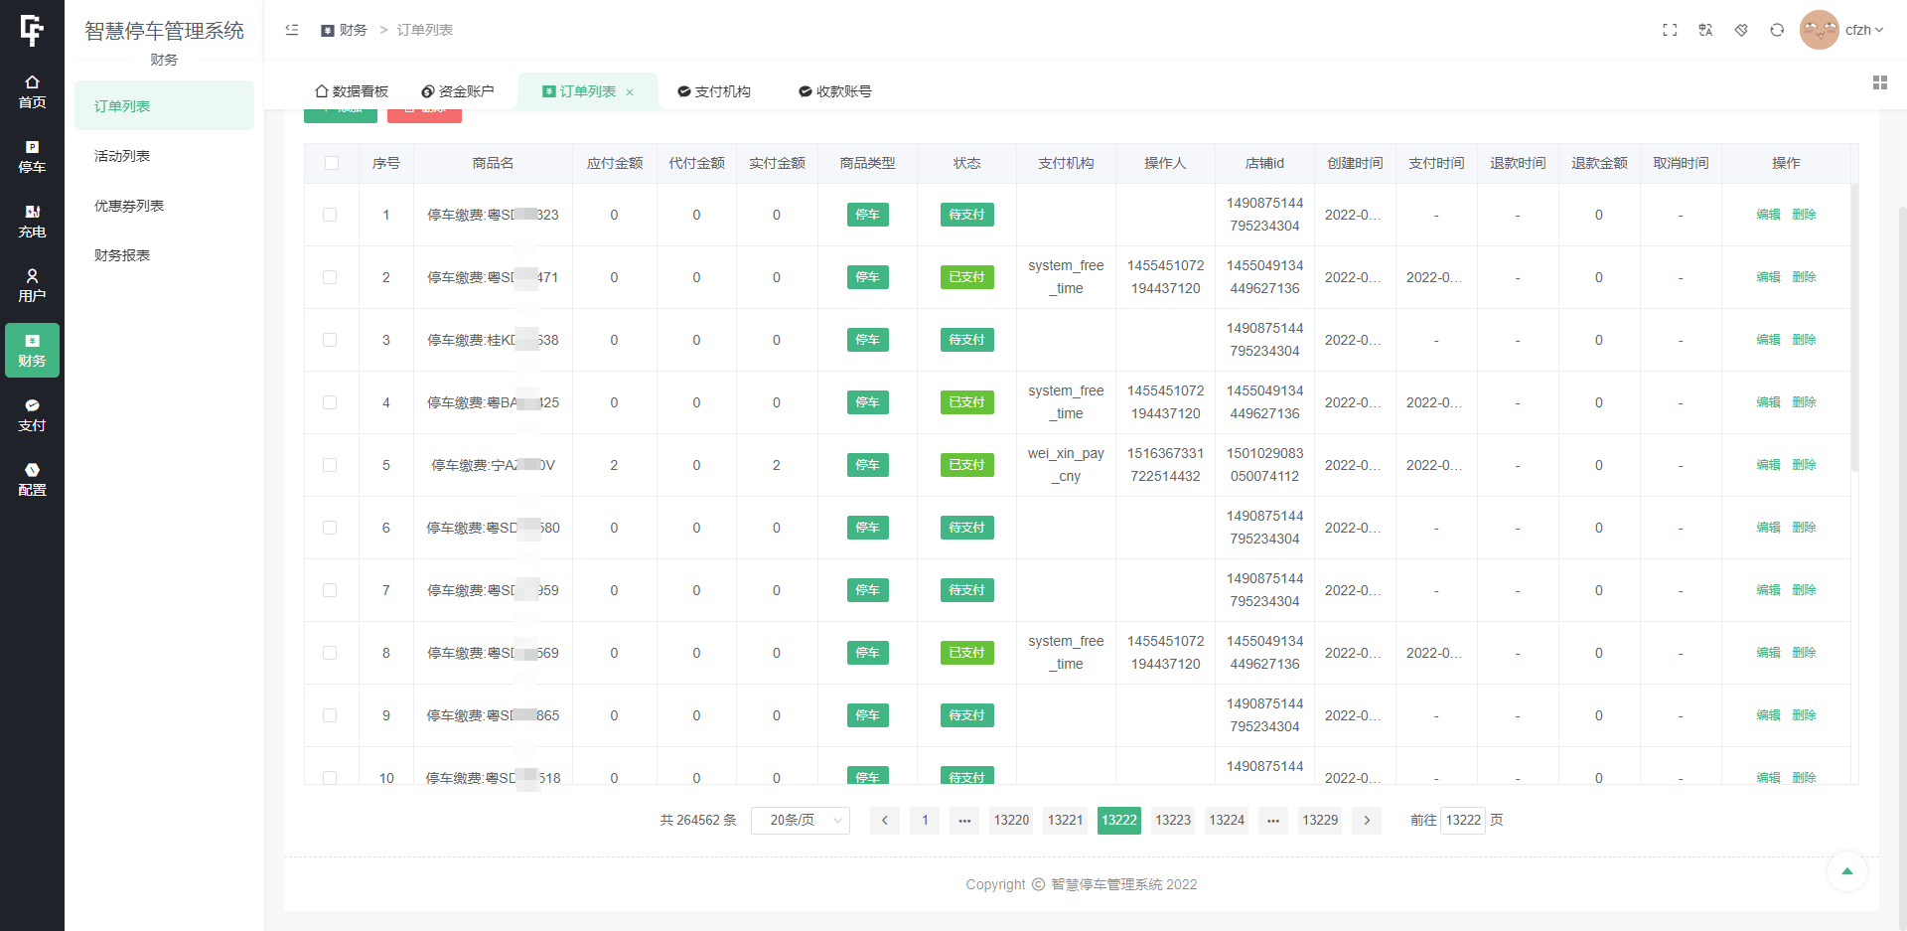Screen dimensions: 1907x931
Task: Collapse the sidebar with the fold icon
Action: pyautogui.click(x=292, y=30)
